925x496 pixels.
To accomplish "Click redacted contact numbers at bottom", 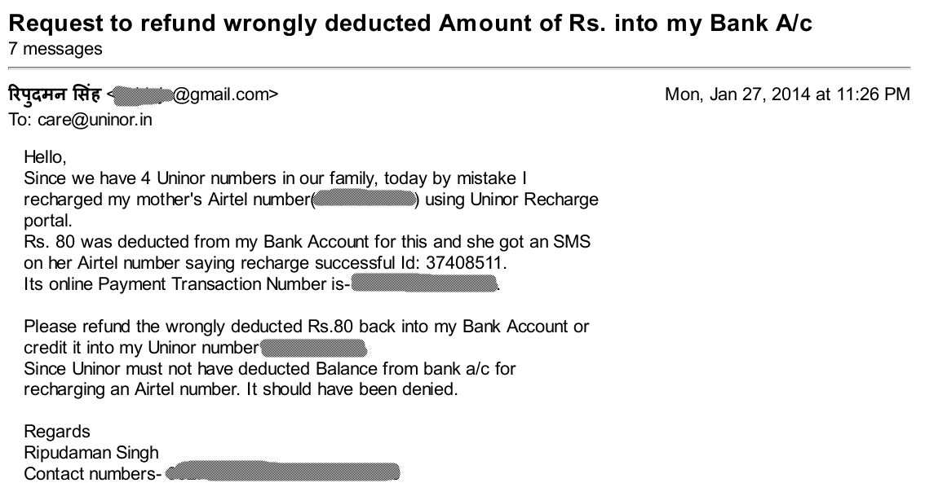I will 282,472.
